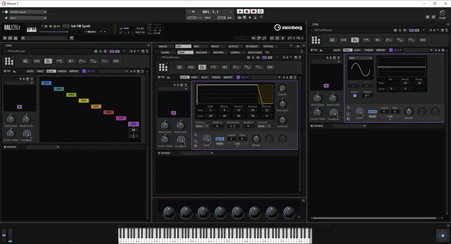This screenshot has width=451, height=244.
Task: Click the Stop button in the transport bar
Action: [x=247, y=11]
